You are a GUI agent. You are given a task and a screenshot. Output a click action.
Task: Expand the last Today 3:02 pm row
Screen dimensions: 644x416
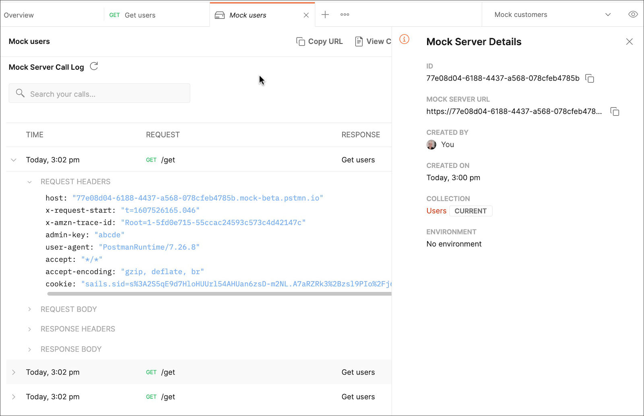[14, 397]
